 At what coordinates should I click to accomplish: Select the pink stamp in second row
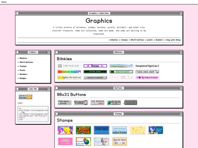point(65,141)
